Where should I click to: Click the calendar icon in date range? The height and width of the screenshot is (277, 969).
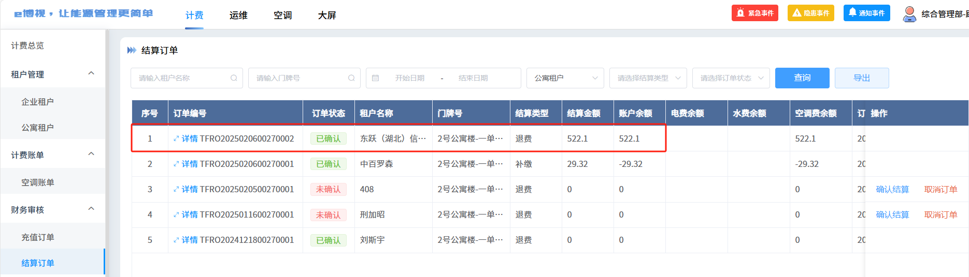click(376, 78)
